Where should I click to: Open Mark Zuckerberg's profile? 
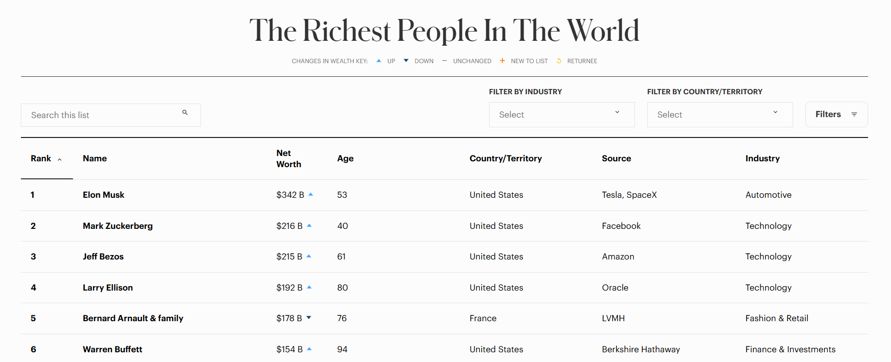[118, 226]
